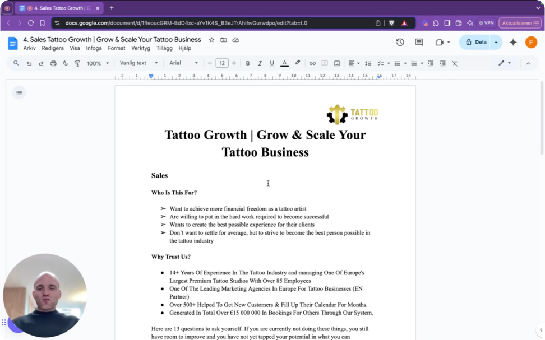Decrease the paragraph indent
The height and width of the screenshot is (340, 545).
tap(430, 63)
